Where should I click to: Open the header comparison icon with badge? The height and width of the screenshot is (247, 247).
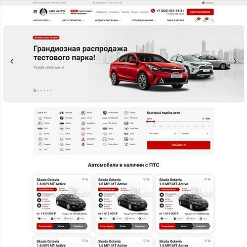(205, 20)
